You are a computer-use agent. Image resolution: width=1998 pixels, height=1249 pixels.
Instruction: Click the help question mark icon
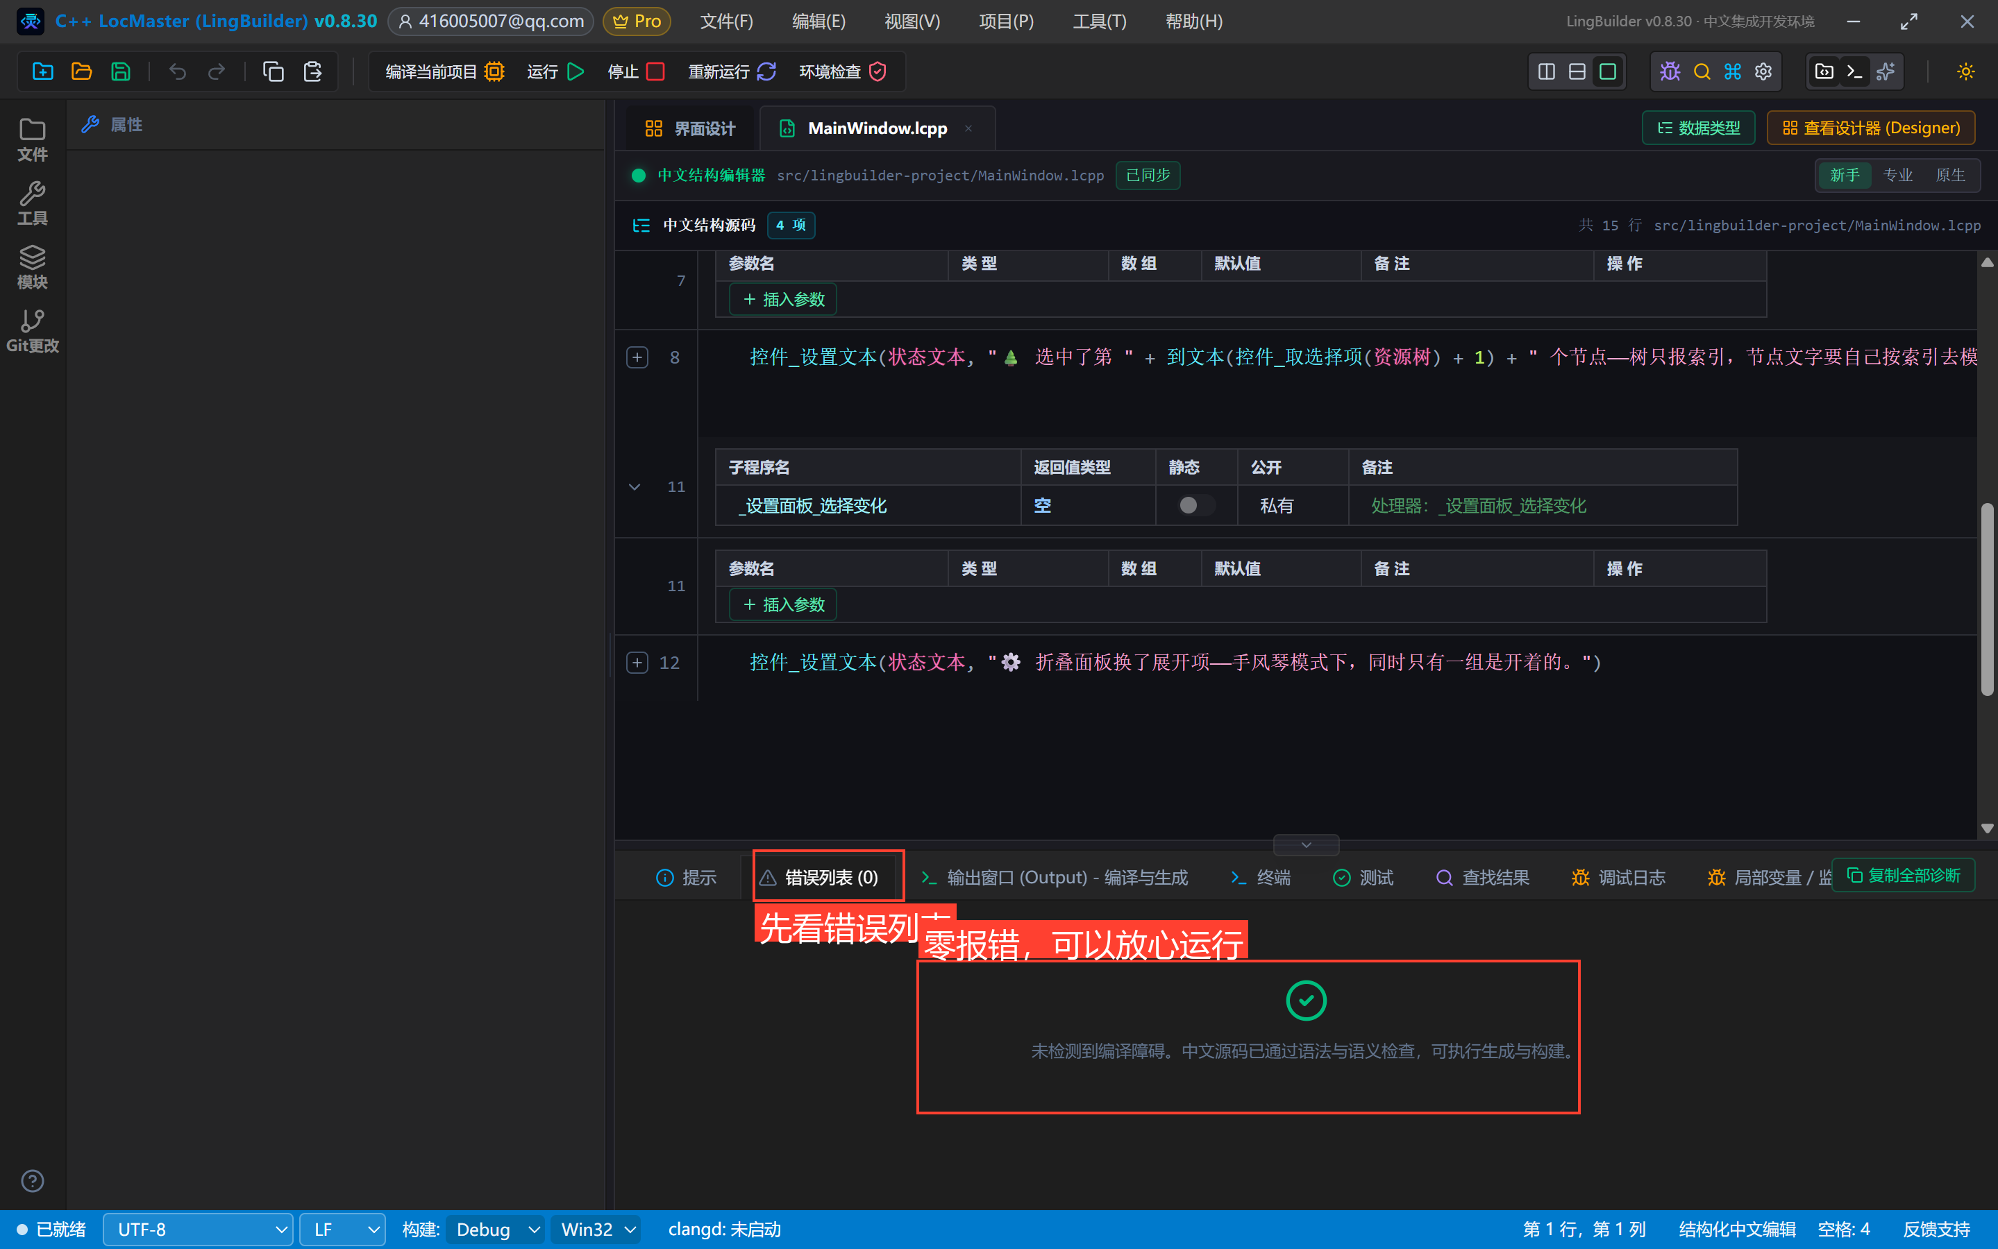click(x=32, y=1181)
